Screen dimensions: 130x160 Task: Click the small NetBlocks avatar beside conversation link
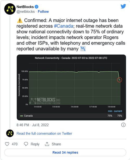point(10,133)
